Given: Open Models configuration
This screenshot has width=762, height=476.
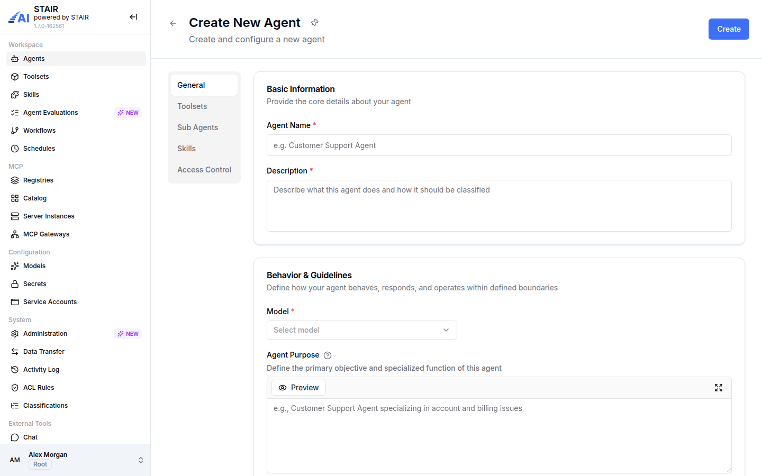Looking at the screenshot, I should [76, 266].
